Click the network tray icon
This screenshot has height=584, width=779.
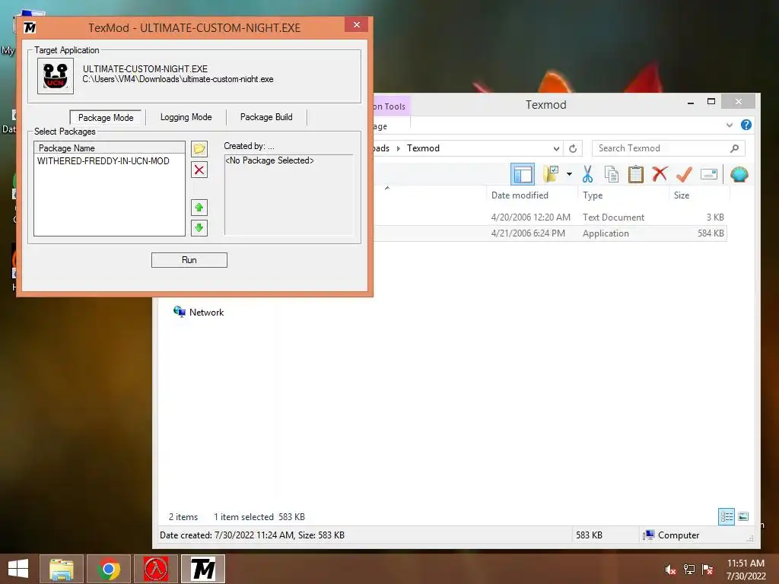click(x=689, y=570)
